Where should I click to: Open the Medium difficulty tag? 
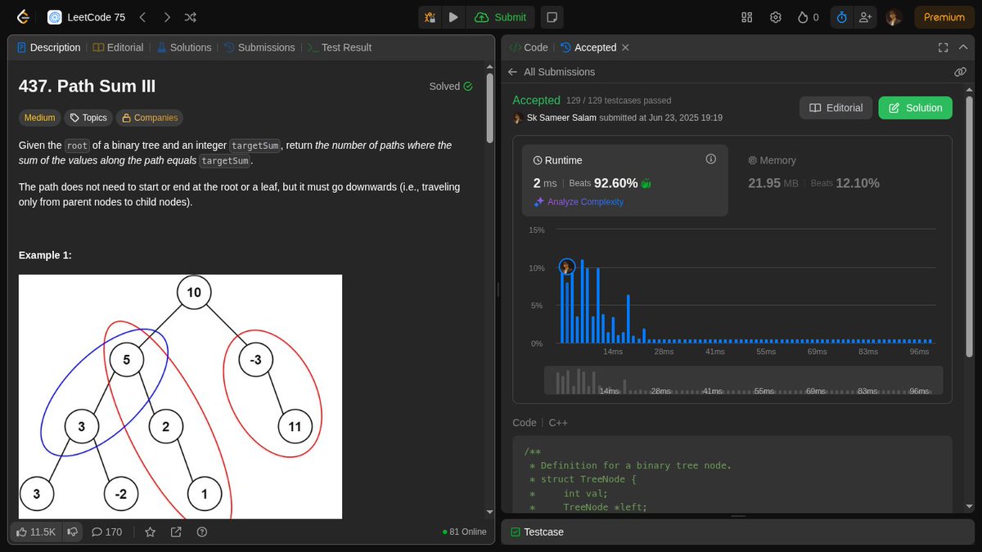(x=39, y=118)
